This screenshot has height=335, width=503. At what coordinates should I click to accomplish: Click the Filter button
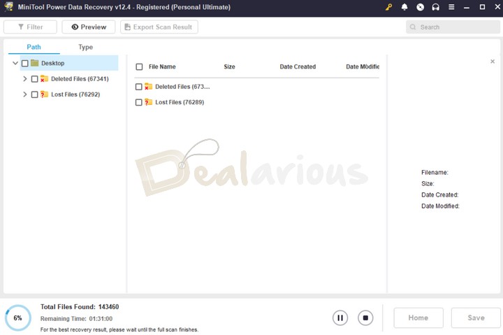click(30, 27)
